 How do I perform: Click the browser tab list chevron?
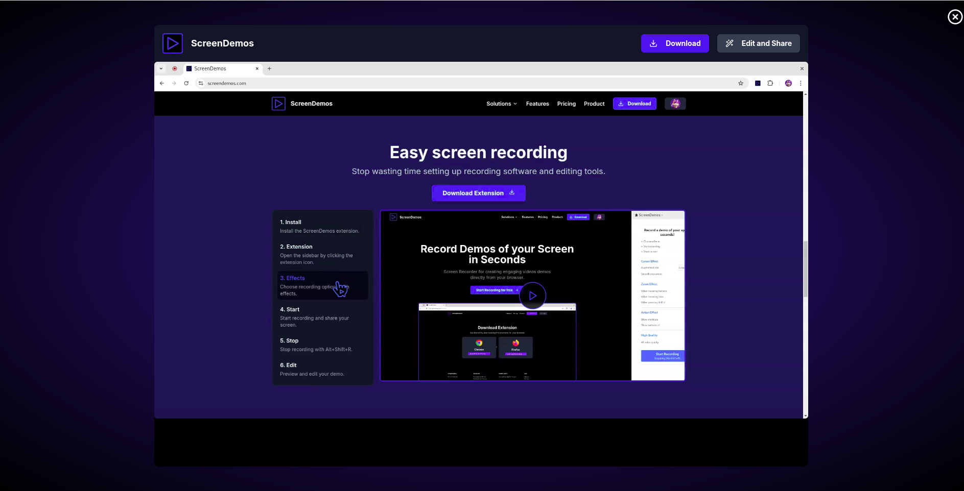[x=161, y=68]
